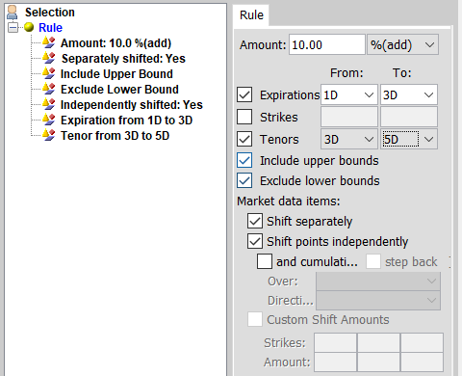This screenshot has height=376, width=462.
Task: Click the Selection person icon
Action: 13,13
